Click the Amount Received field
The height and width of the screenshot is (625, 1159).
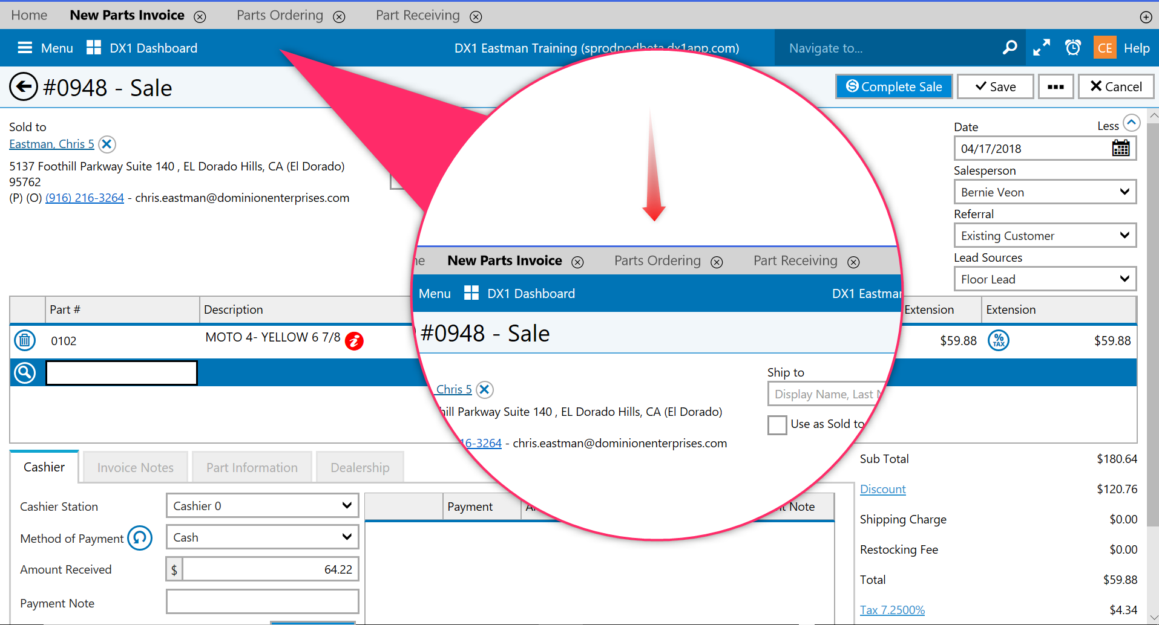pyautogui.click(x=271, y=569)
